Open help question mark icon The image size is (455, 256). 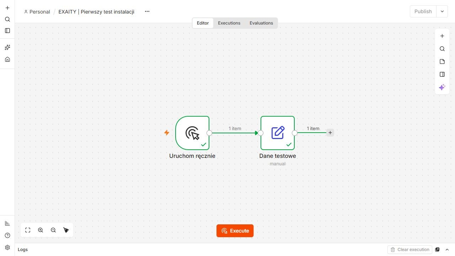click(7, 235)
